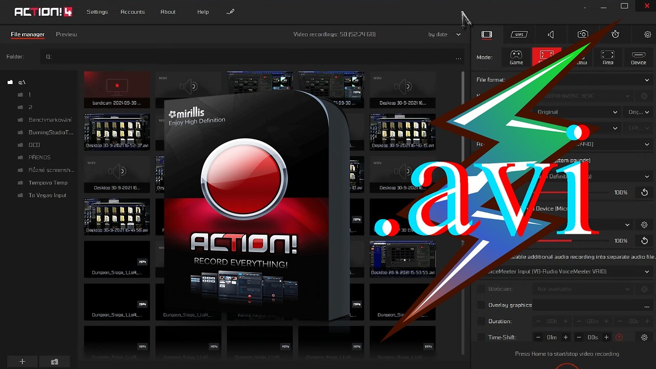Open the general settings gear tab

tap(648, 34)
